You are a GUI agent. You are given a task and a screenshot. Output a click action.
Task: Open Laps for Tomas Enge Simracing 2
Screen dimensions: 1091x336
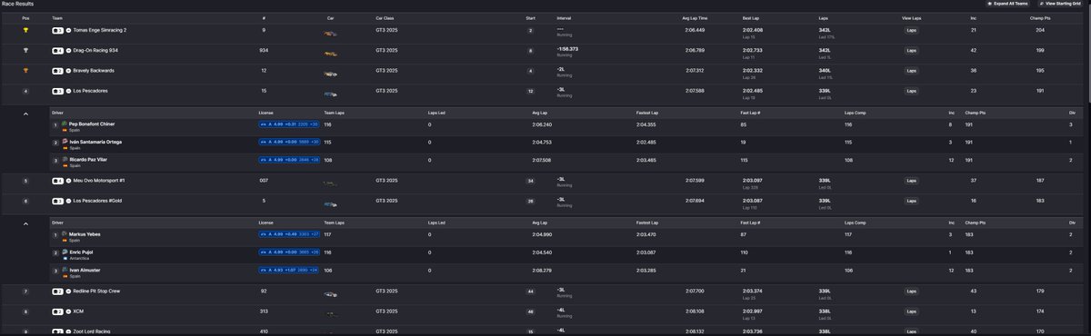point(911,30)
